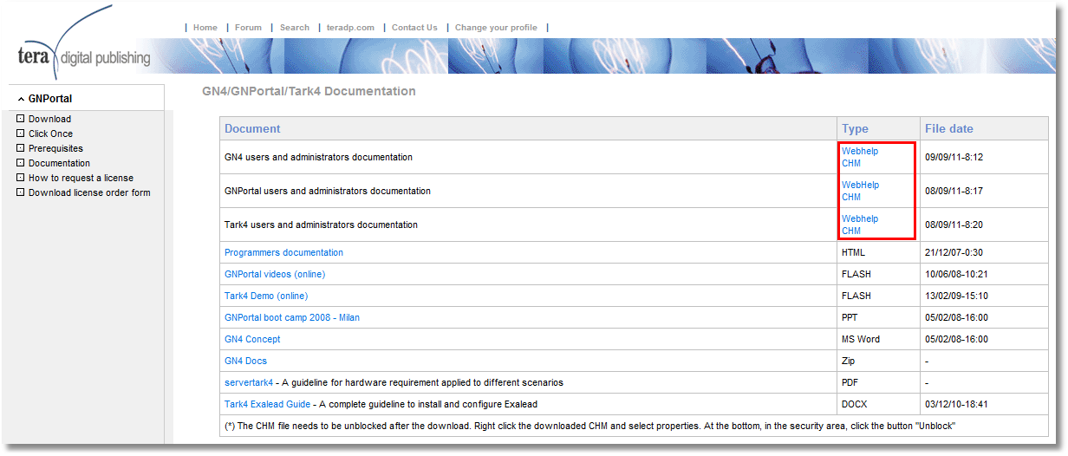
Task: Select GNPortal users and administrators documentation text
Action: tap(328, 191)
